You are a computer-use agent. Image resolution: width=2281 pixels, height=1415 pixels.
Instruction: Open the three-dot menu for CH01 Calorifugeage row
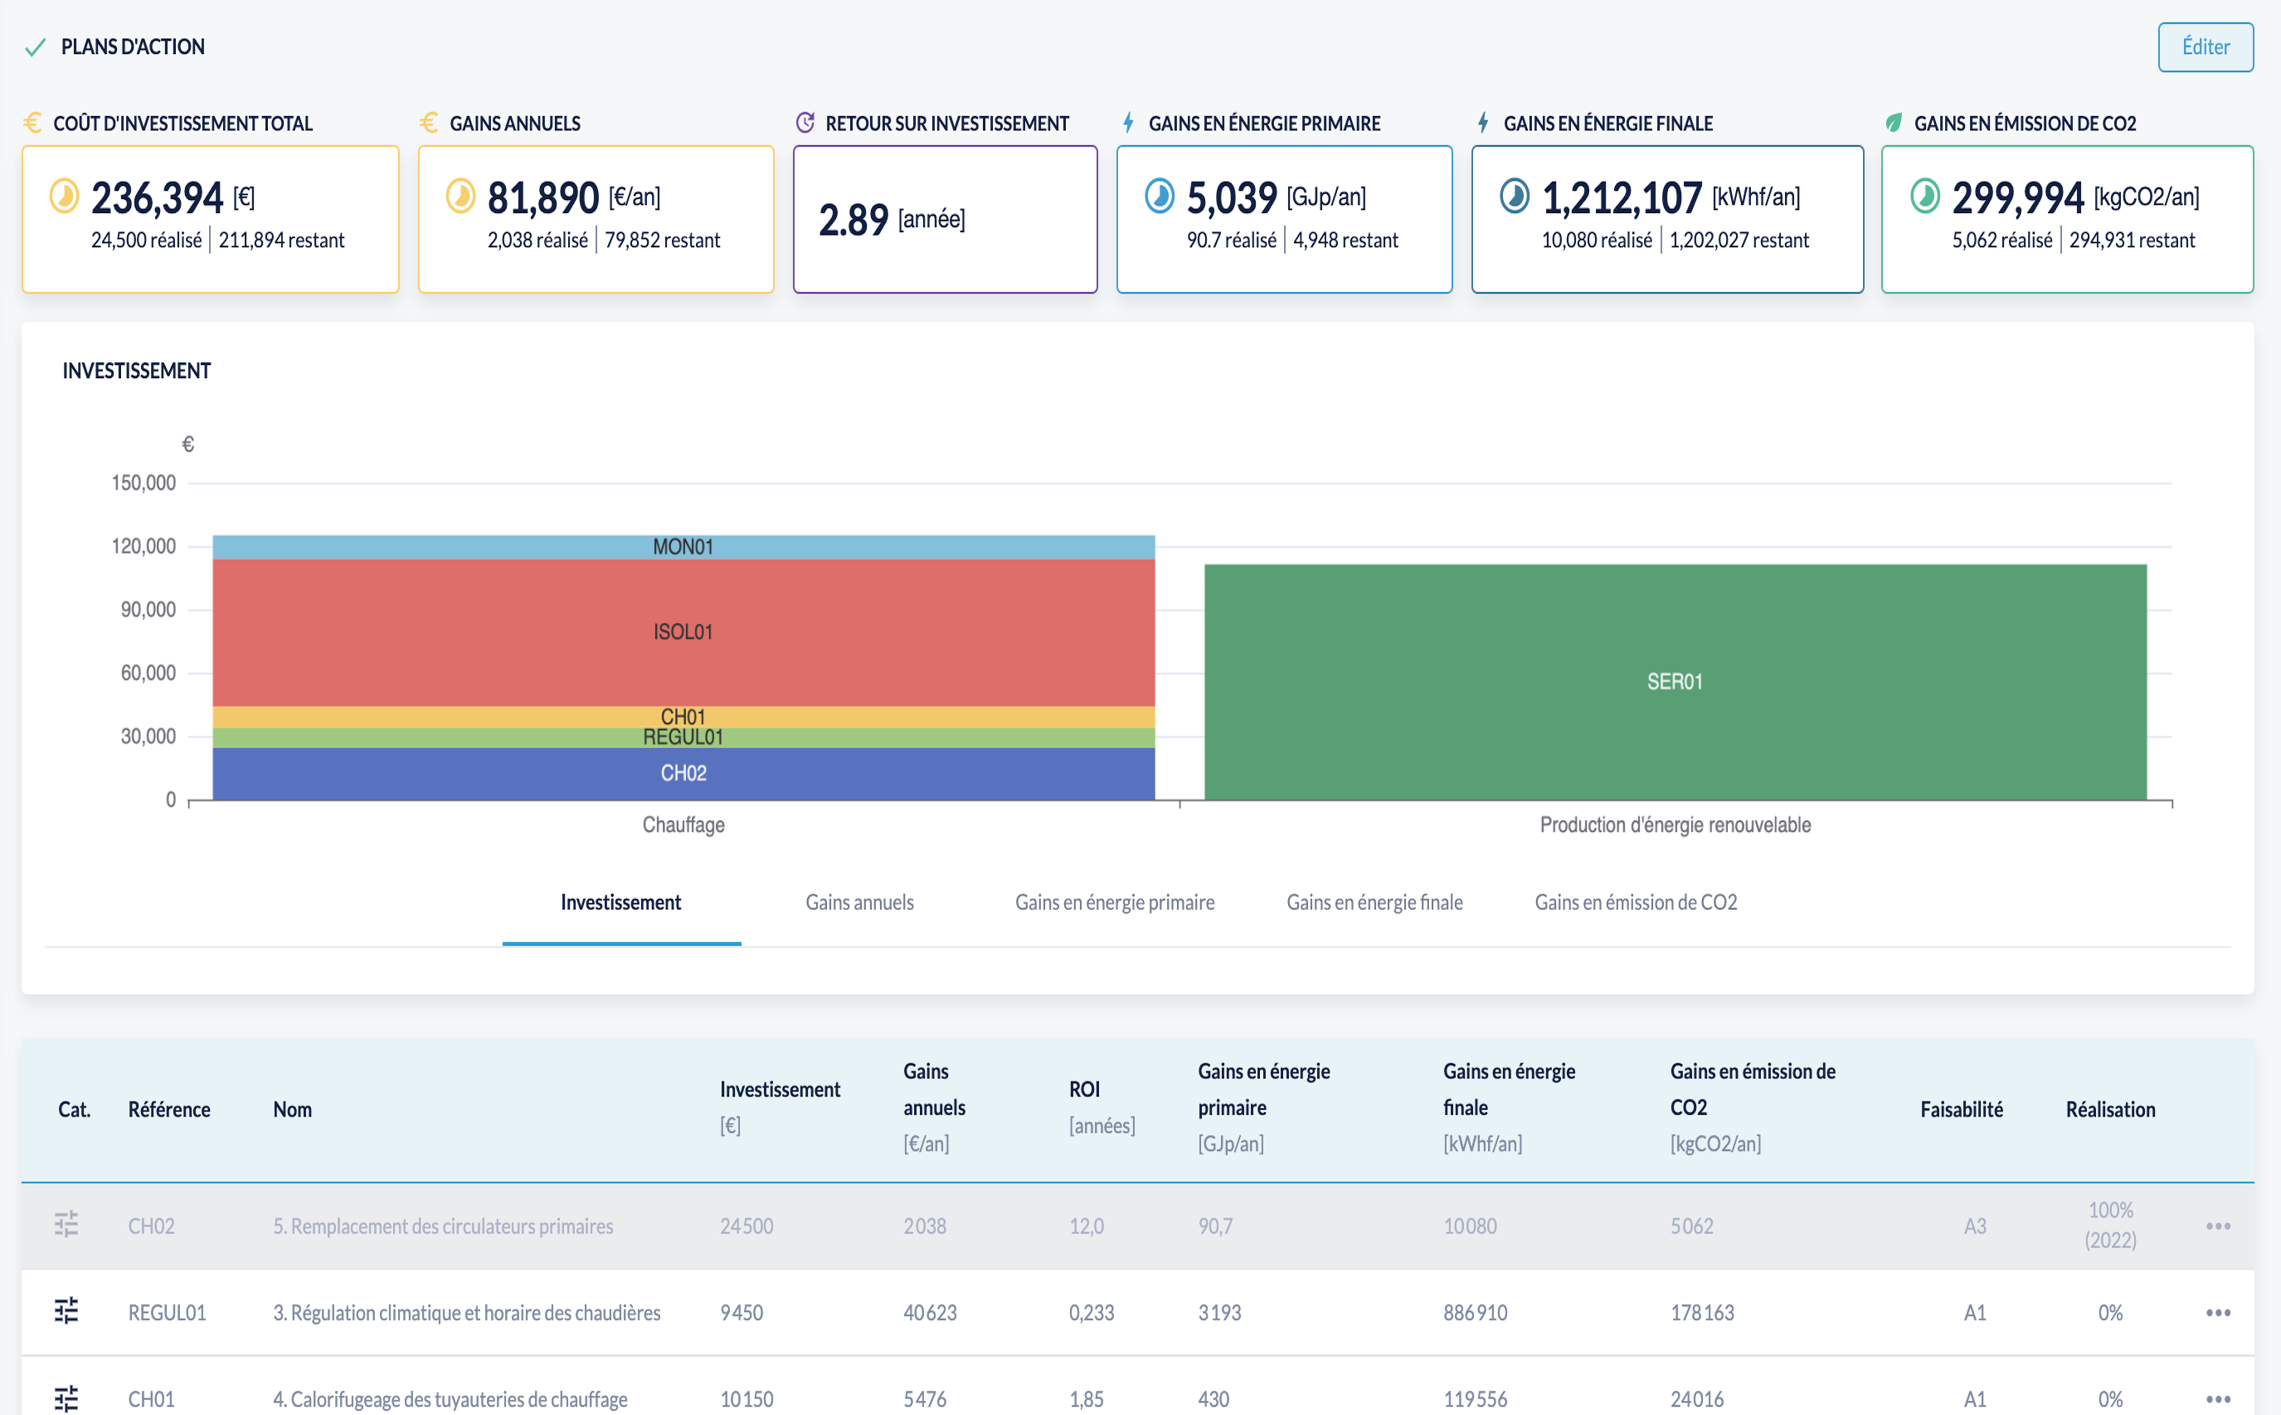click(2218, 1399)
